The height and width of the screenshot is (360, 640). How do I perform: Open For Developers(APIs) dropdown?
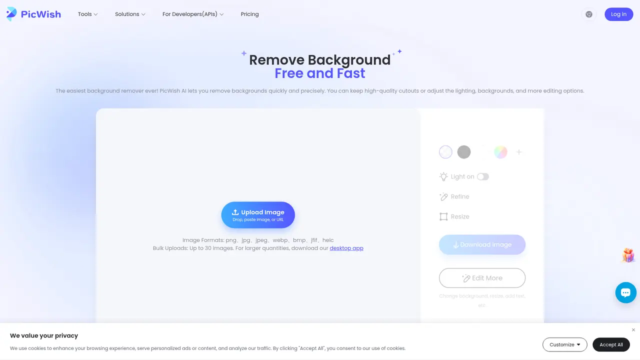pyautogui.click(x=193, y=14)
